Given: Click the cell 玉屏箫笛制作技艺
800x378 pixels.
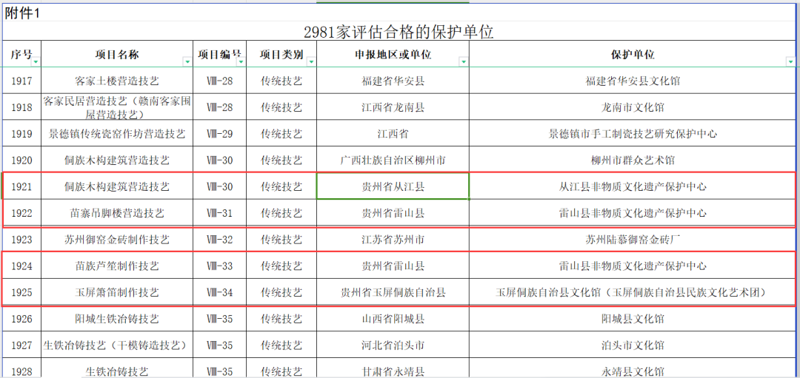Looking at the screenshot, I should [x=117, y=292].
